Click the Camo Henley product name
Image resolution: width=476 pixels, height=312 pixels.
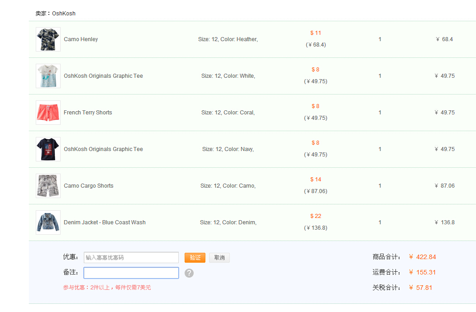(x=81, y=39)
